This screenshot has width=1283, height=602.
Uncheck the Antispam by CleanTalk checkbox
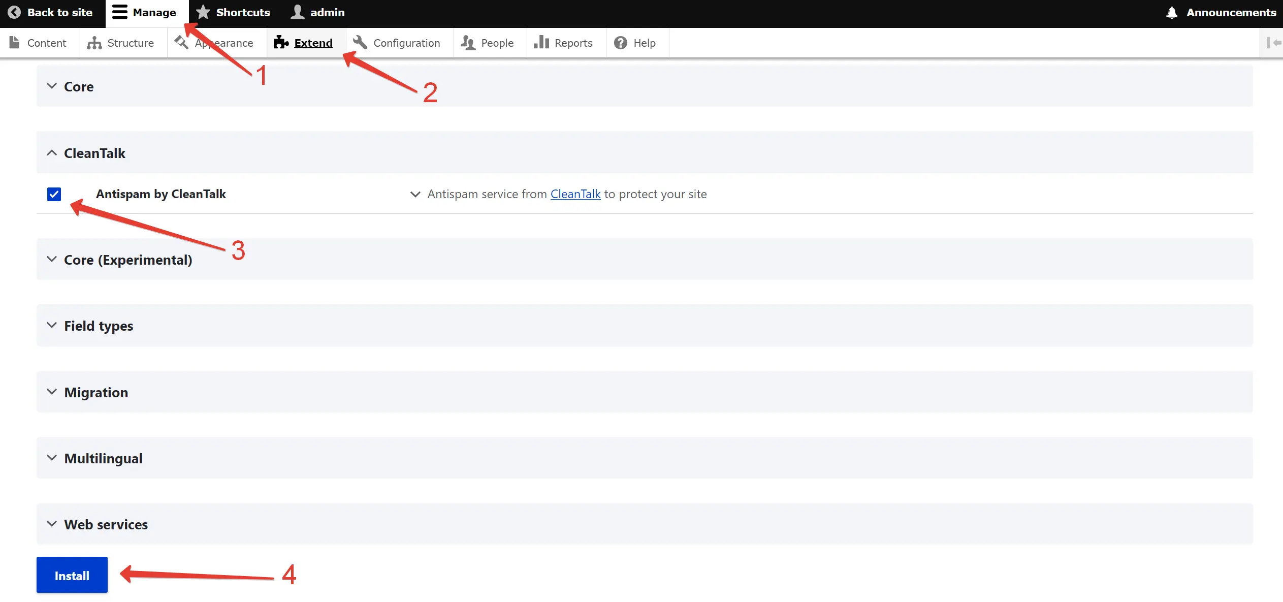tap(54, 194)
